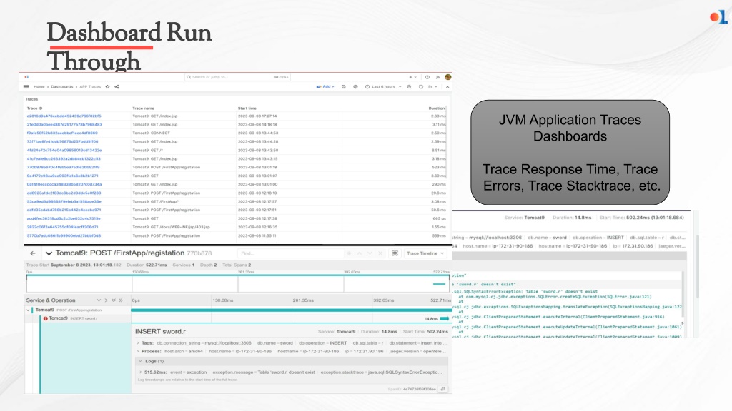Zoom out the time range

tap(409, 86)
